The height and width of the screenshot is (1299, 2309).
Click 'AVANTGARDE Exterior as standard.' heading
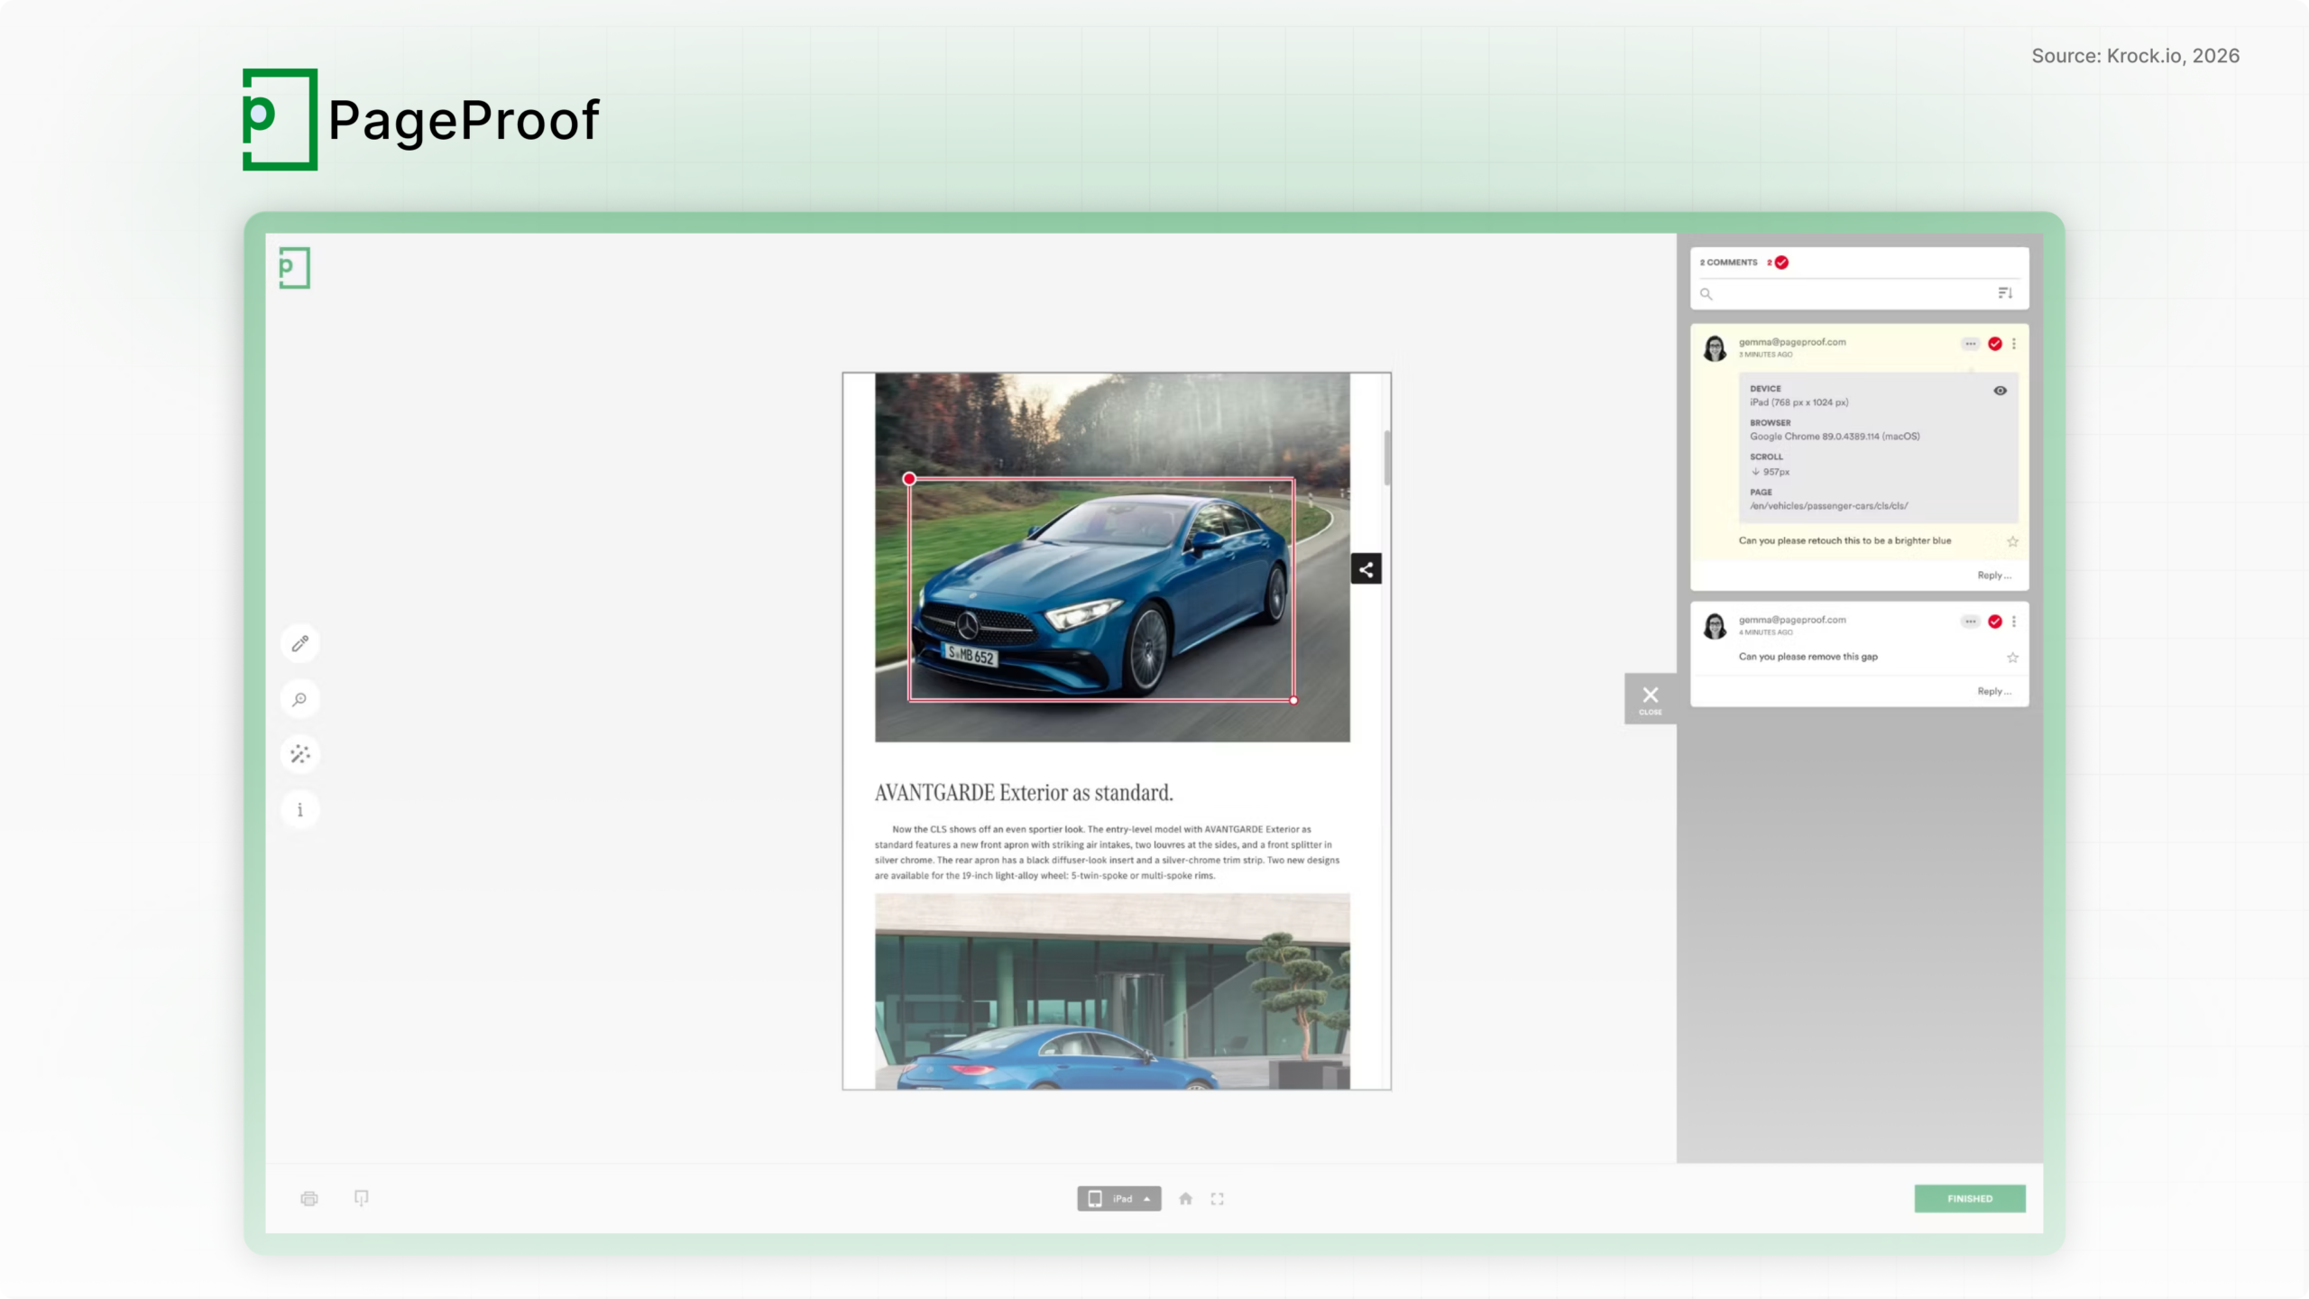[1024, 793]
